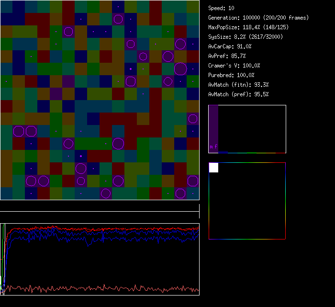Click the AvMatch (fitn) statistic
The image size is (335, 307).
tap(238, 85)
